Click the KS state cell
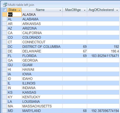 [14, 92]
